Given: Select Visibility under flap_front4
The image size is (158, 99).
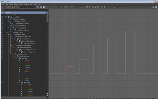Looking at the screenshot, I should click(29, 85).
